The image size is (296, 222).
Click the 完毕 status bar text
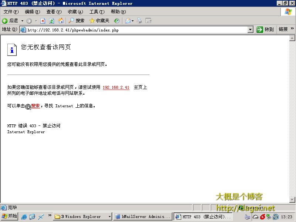click(x=12, y=208)
